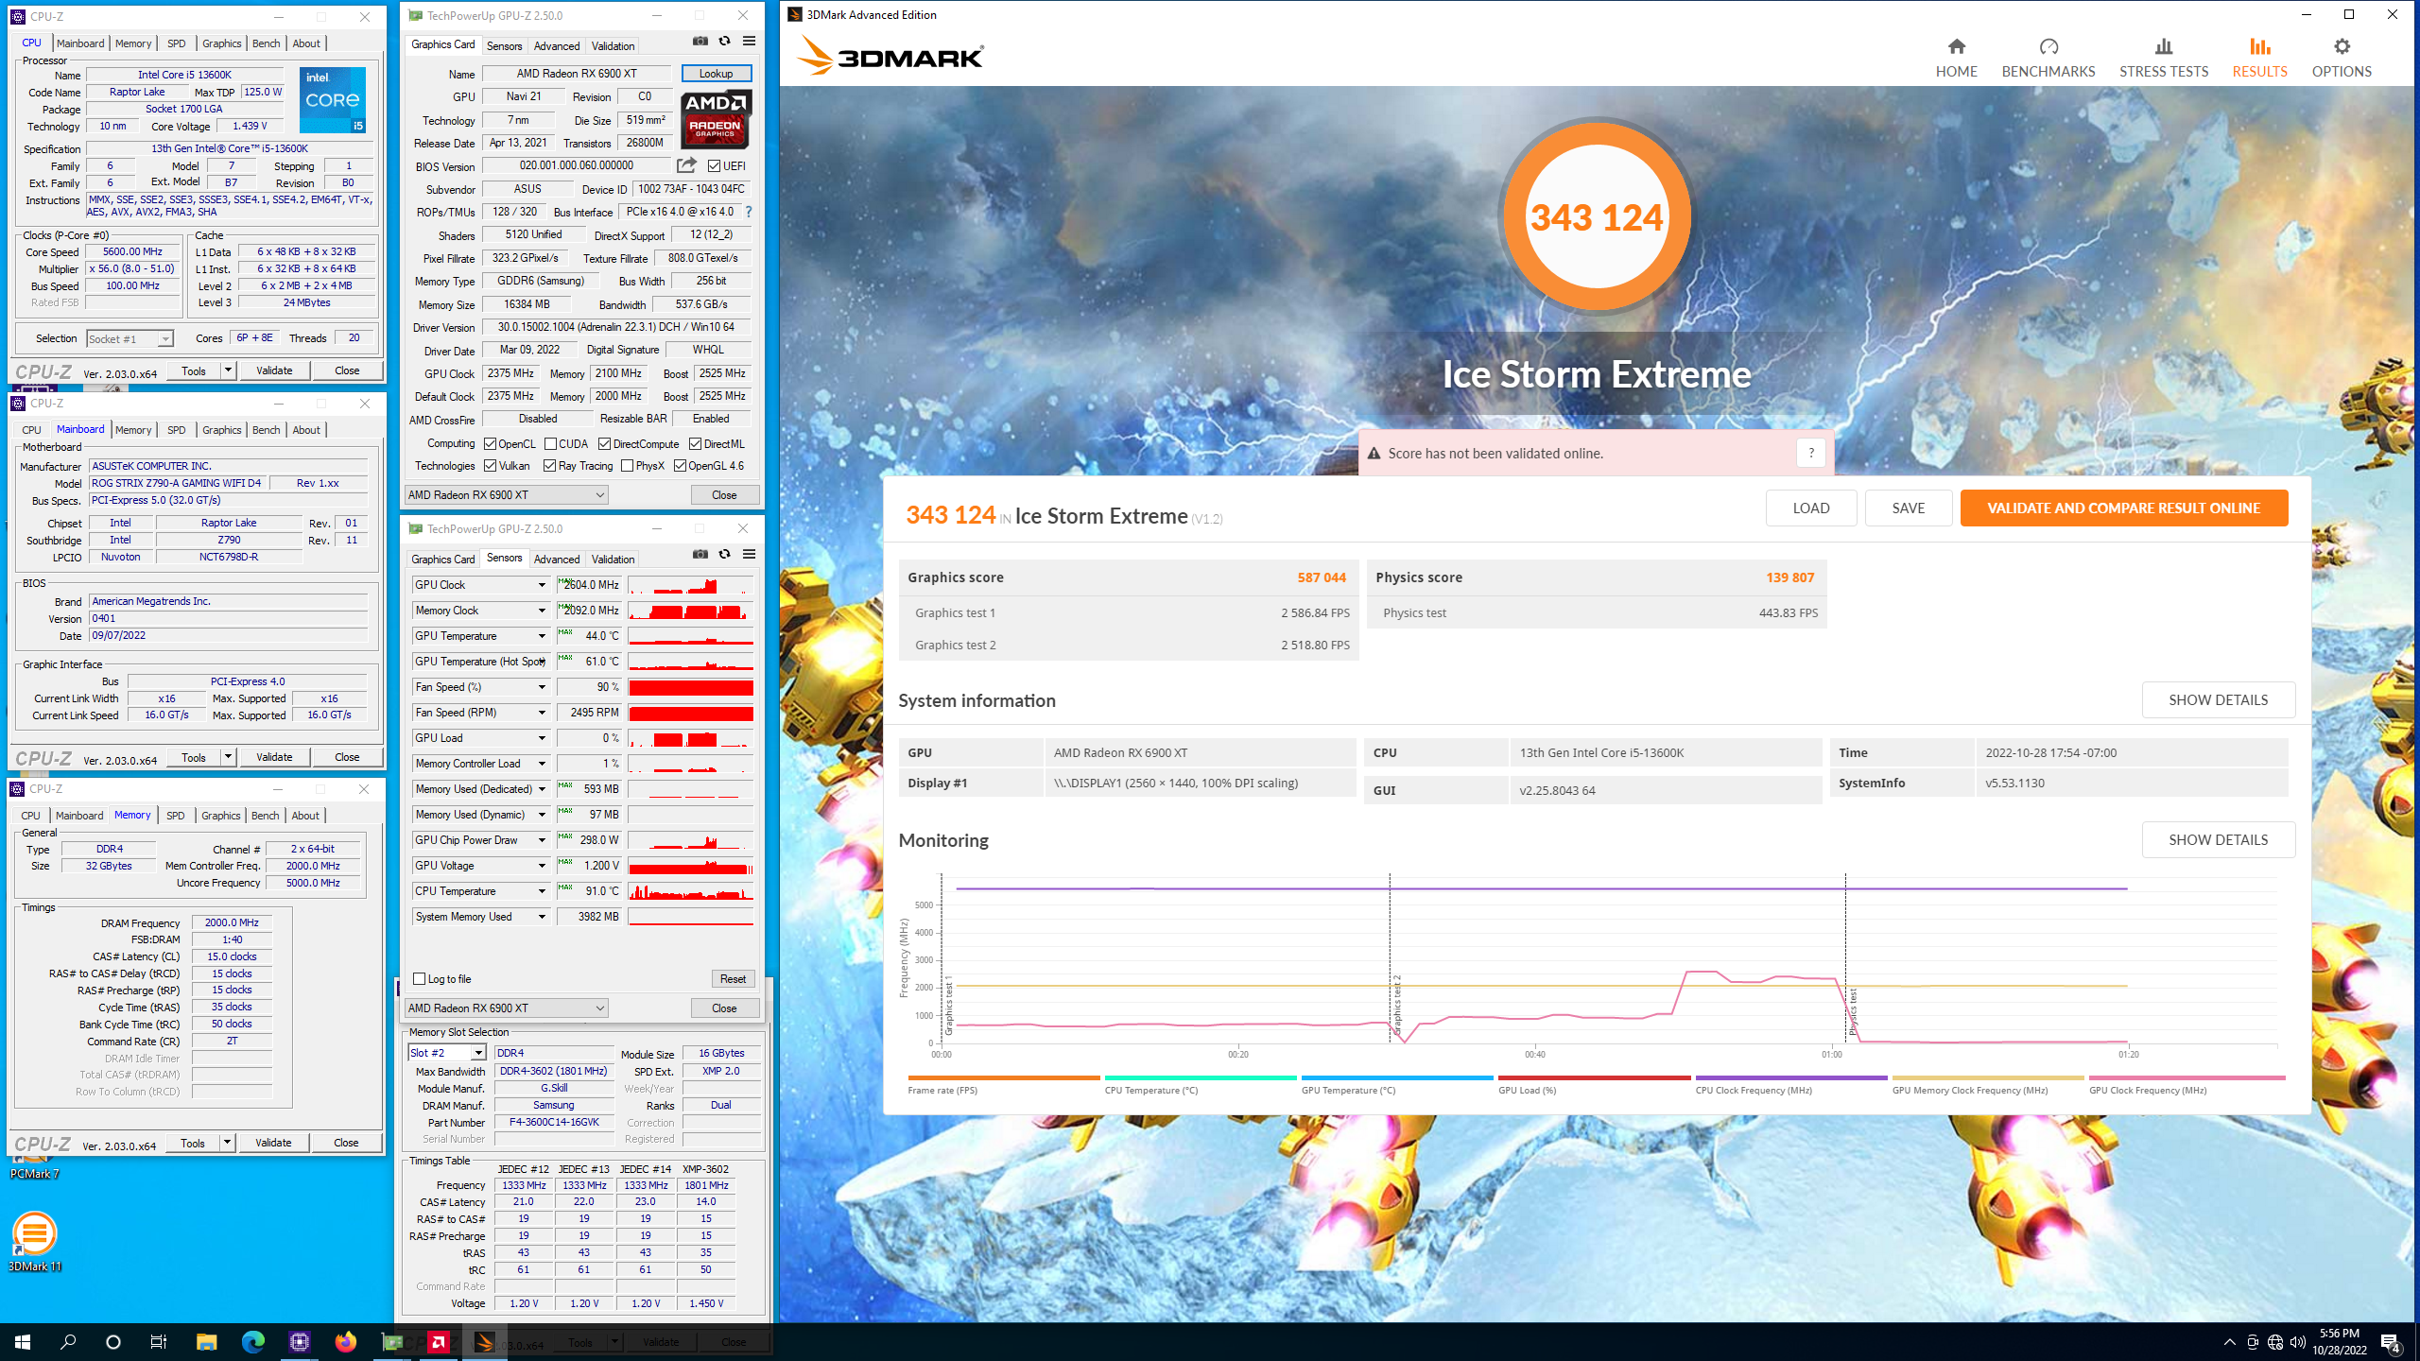Viewport: 2420px width, 1361px height.
Task: Click the Frame rate (FPS) orange legend swatch
Action: pos(1004,1077)
